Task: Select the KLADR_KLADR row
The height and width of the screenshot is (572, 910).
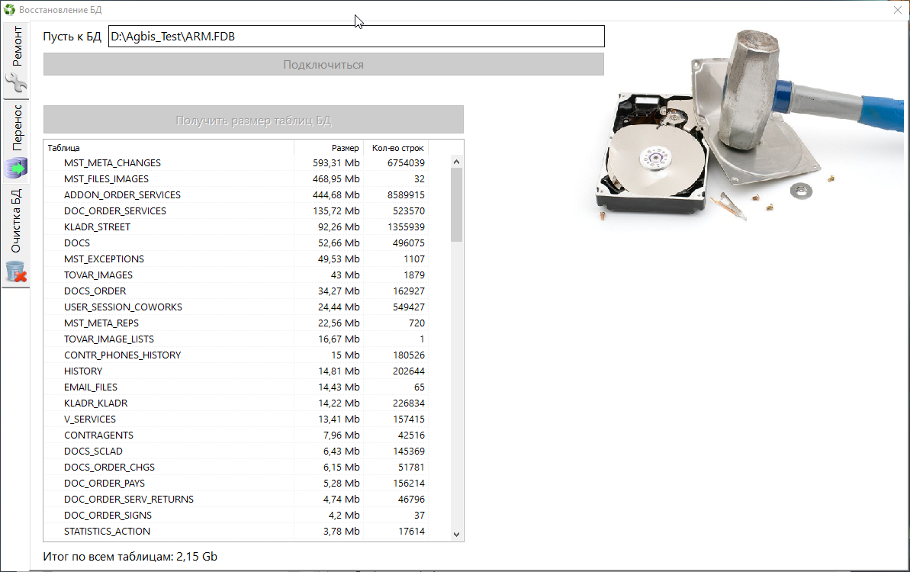Action: [236, 403]
